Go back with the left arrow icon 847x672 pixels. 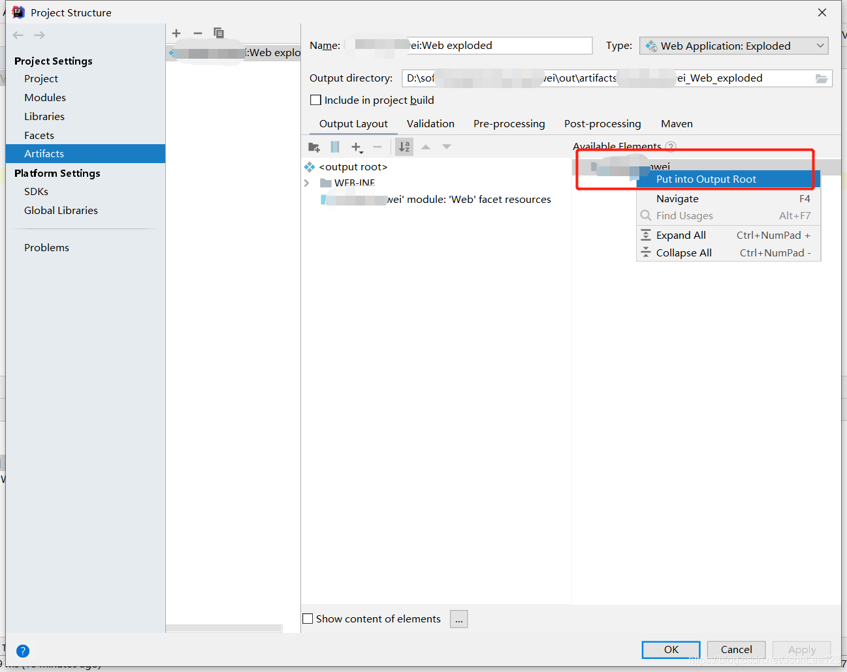(18, 35)
